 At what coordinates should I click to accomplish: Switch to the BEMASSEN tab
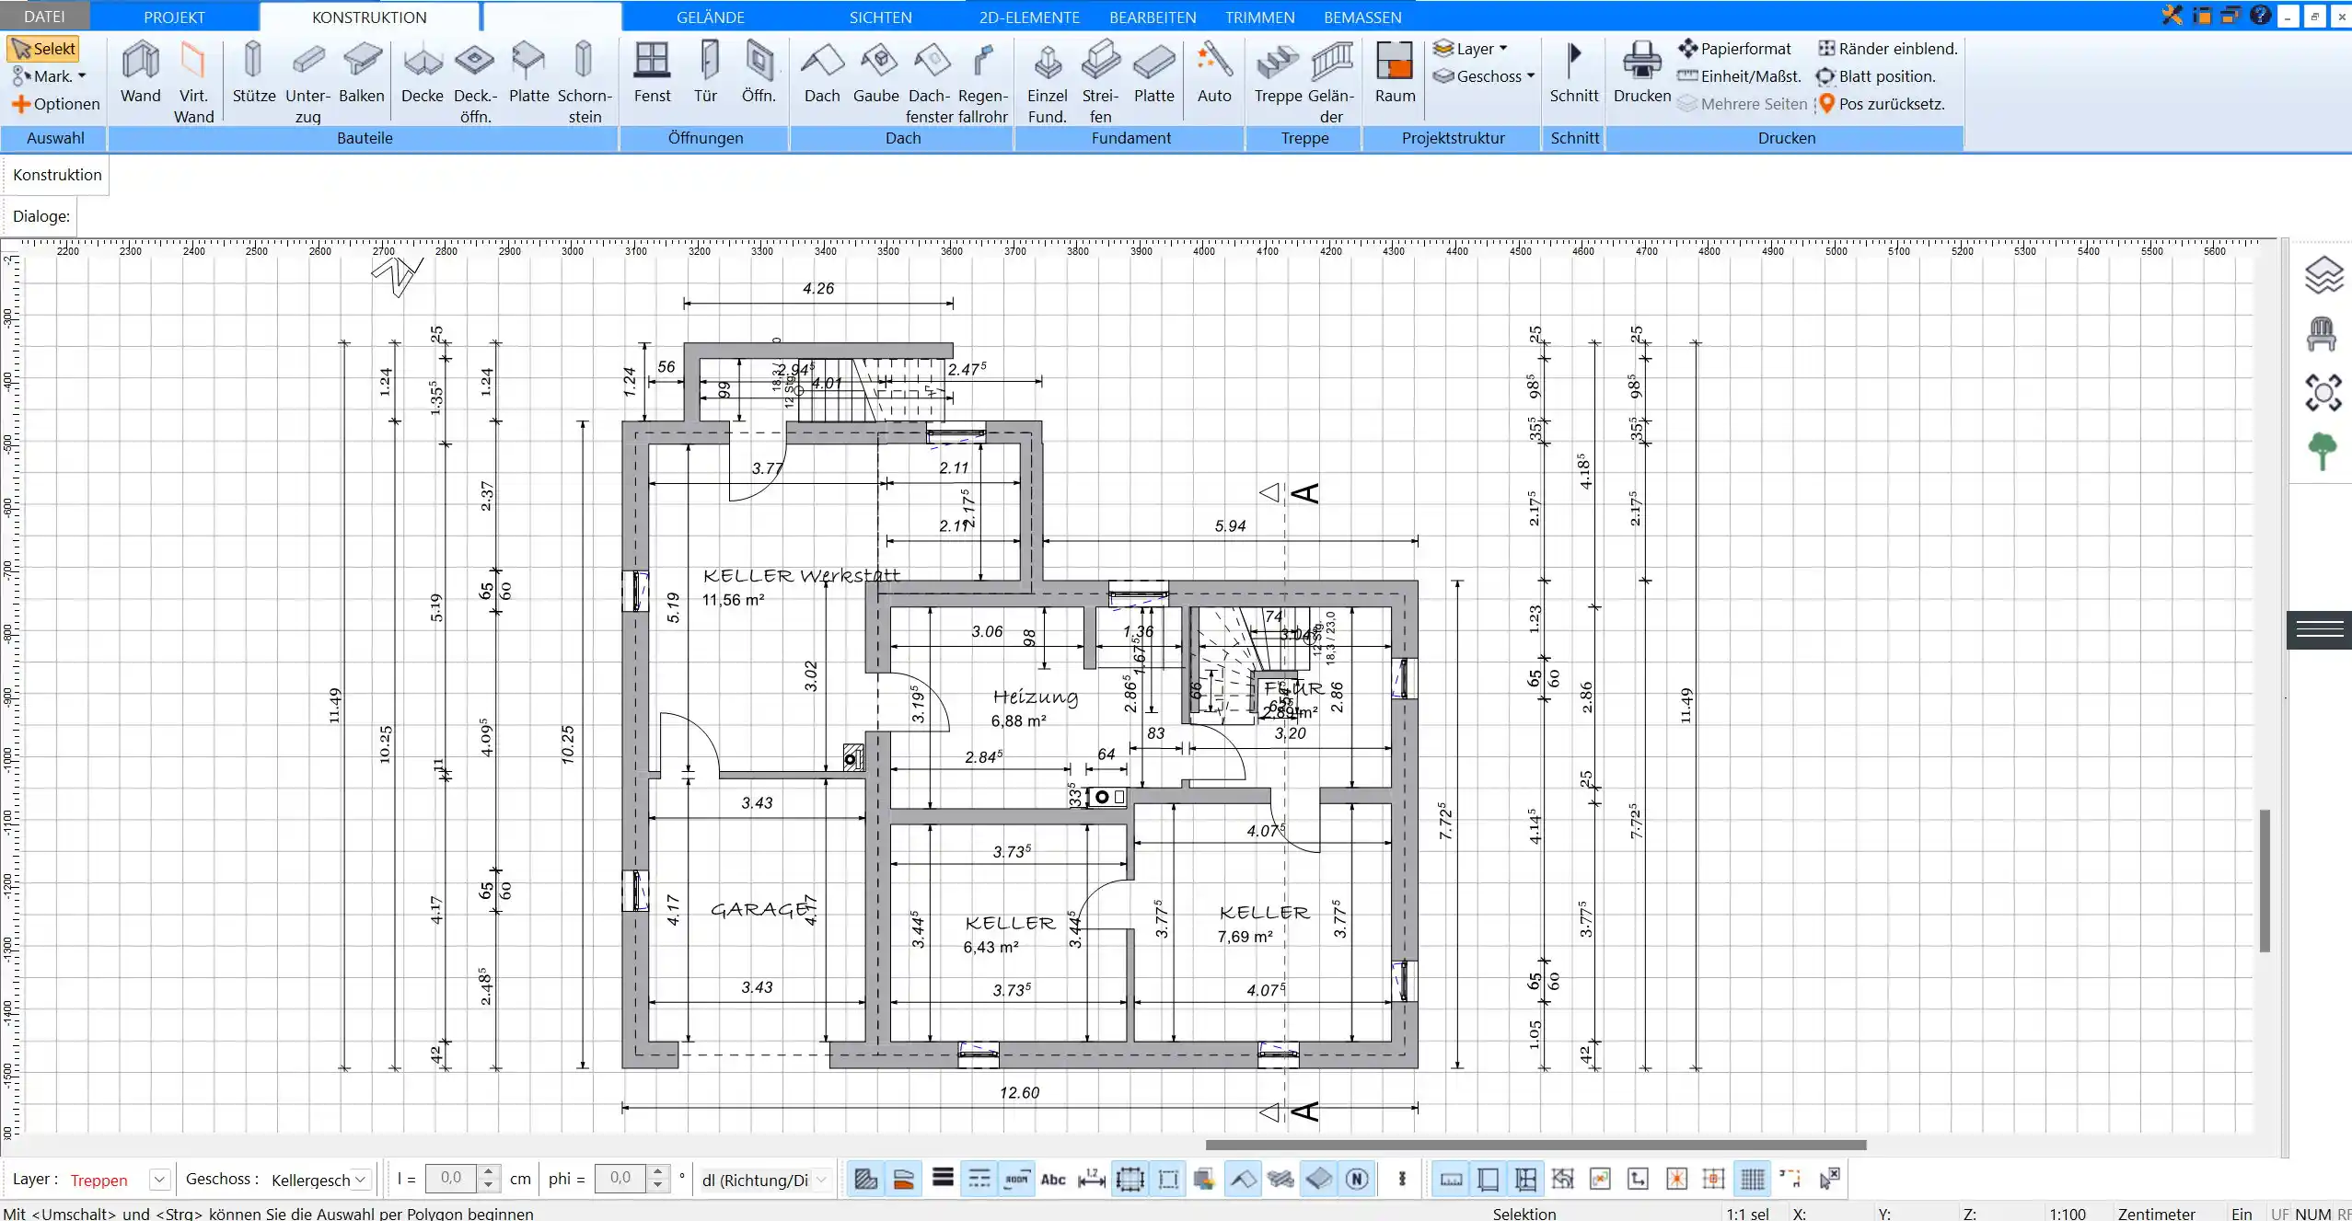point(1362,17)
